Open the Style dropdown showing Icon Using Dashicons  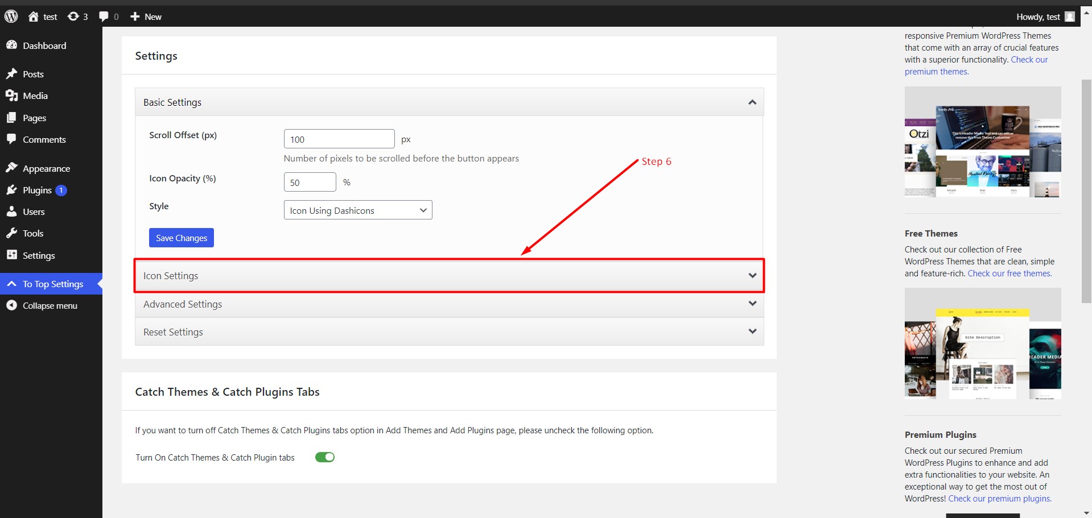(x=358, y=210)
